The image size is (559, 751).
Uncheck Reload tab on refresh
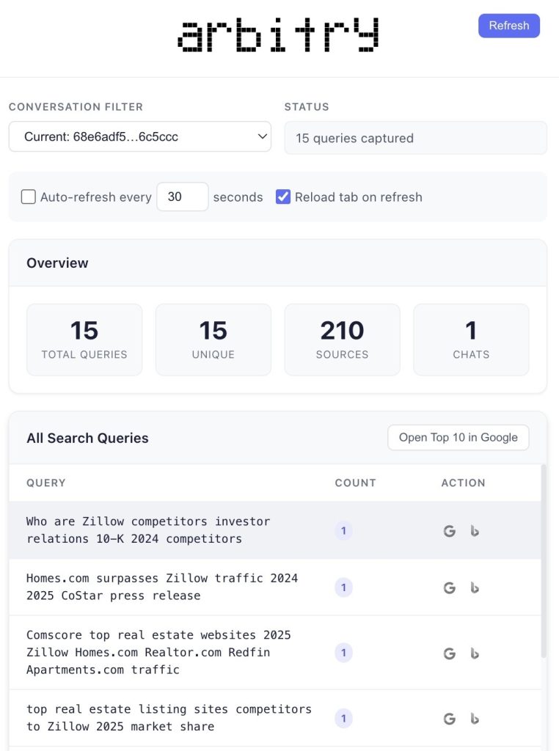tap(283, 197)
